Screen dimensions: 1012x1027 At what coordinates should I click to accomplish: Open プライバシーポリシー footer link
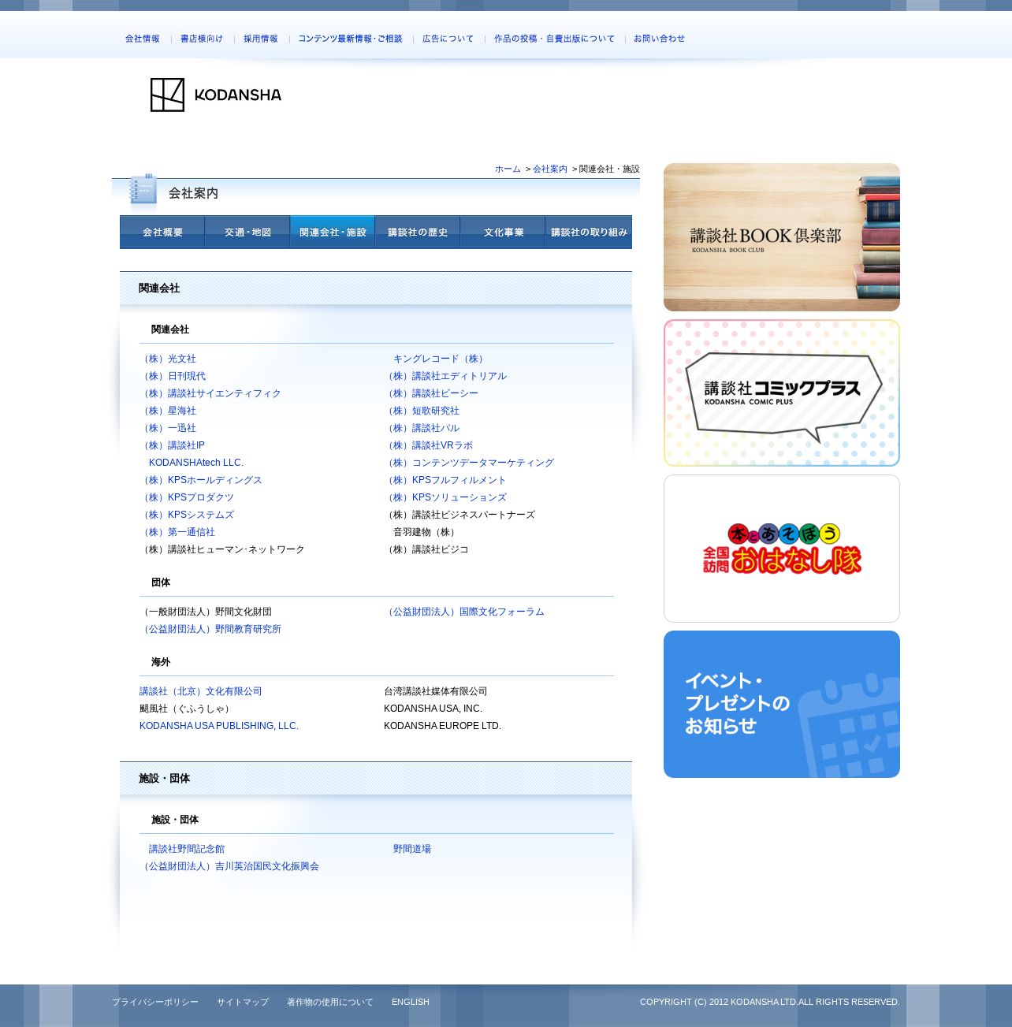pyautogui.click(x=155, y=1002)
